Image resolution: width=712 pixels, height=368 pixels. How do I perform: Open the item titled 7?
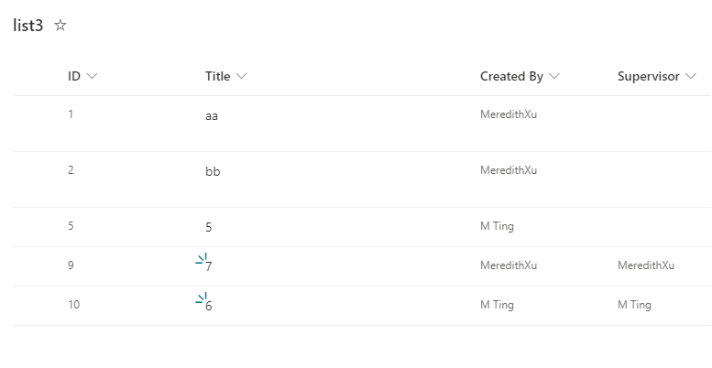click(x=208, y=266)
